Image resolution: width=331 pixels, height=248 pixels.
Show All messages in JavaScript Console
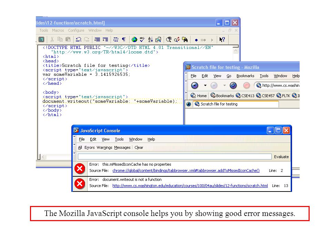[80, 147]
